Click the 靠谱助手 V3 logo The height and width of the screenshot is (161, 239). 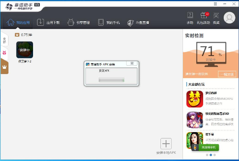coord(23,6)
